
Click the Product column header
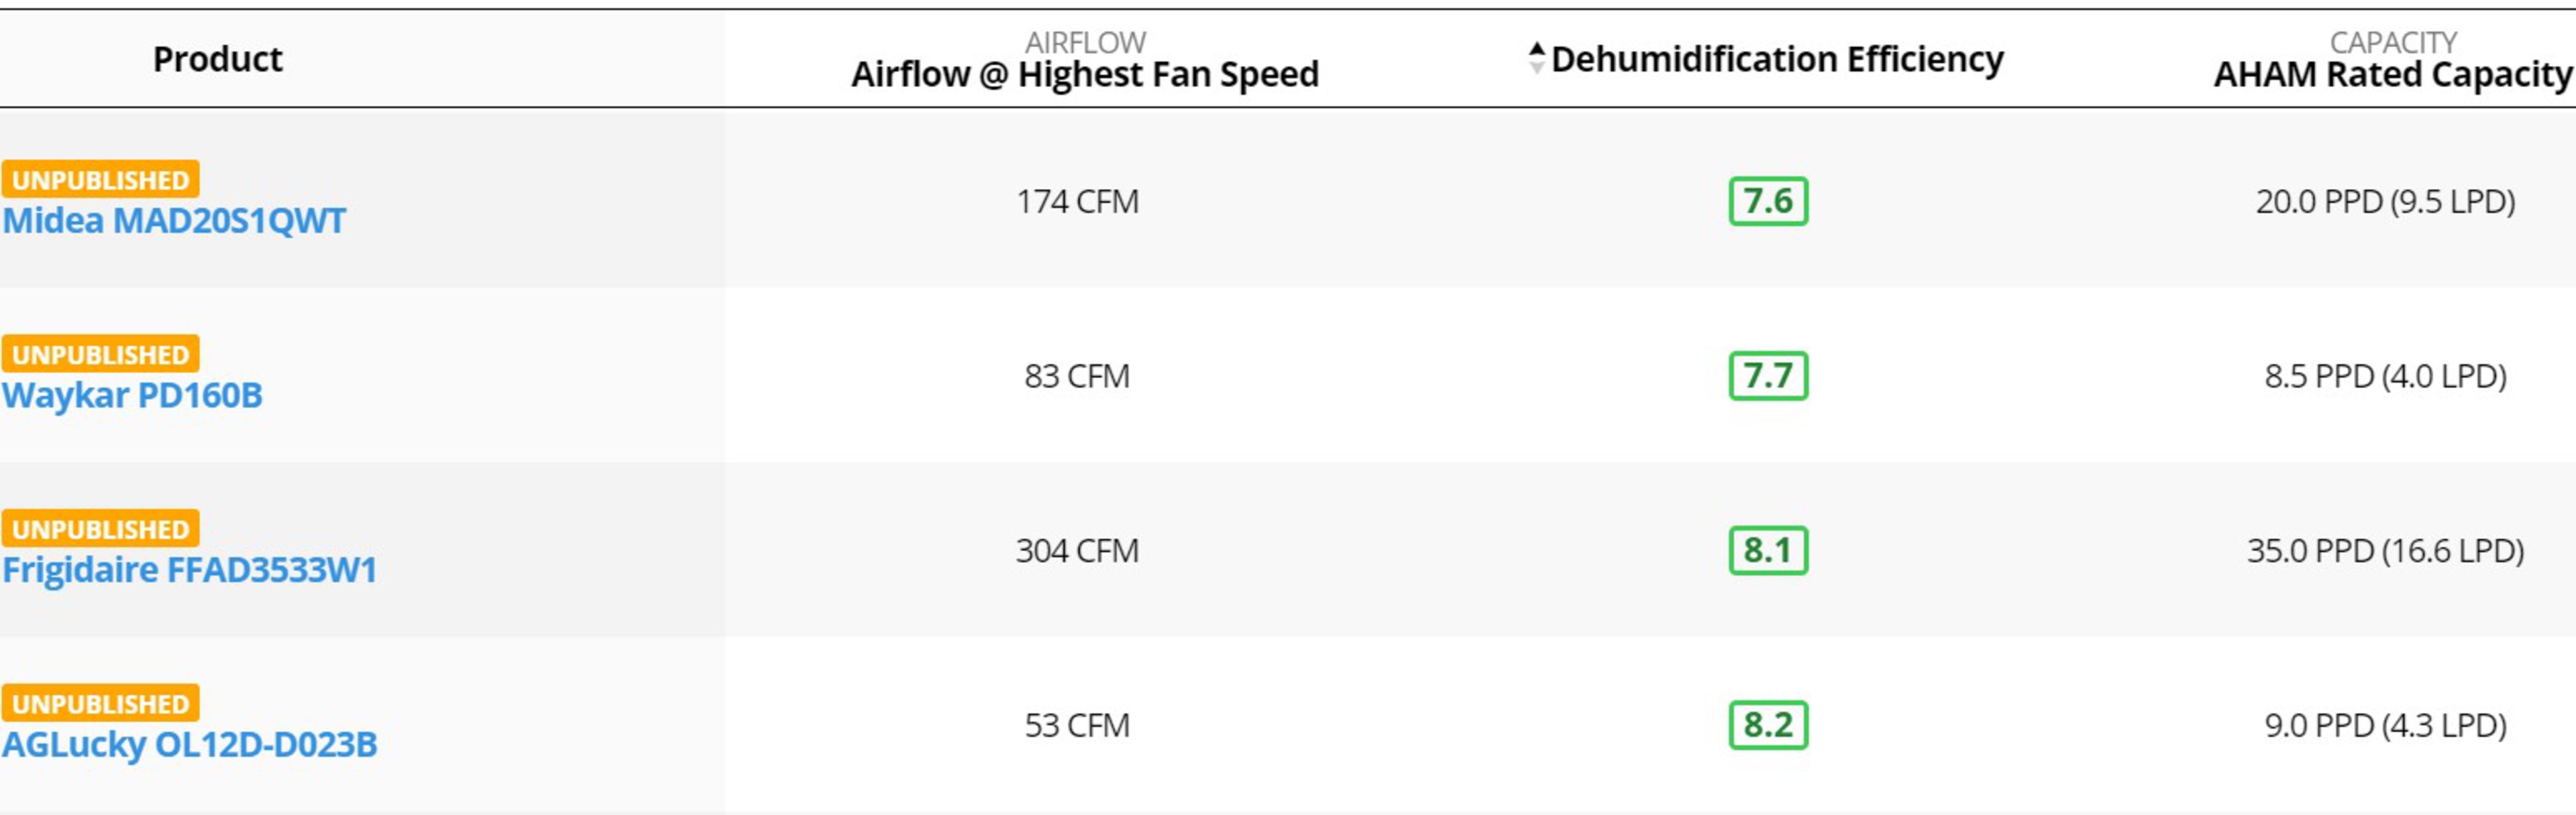click(218, 60)
